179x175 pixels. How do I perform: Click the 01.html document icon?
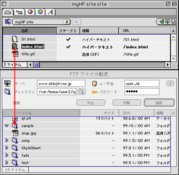(15, 39)
